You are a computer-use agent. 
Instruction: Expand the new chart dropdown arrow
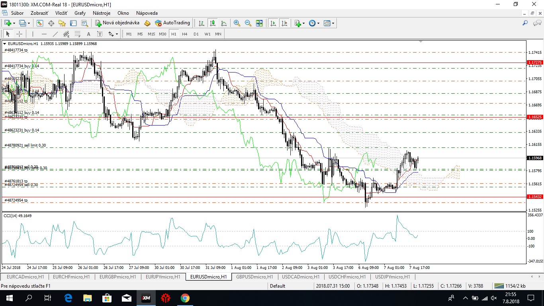point(15,23)
